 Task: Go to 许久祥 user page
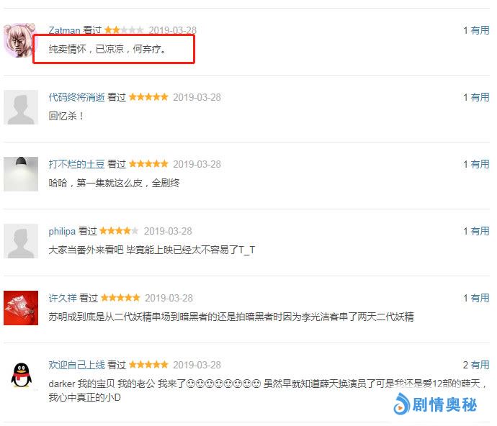click(x=63, y=298)
